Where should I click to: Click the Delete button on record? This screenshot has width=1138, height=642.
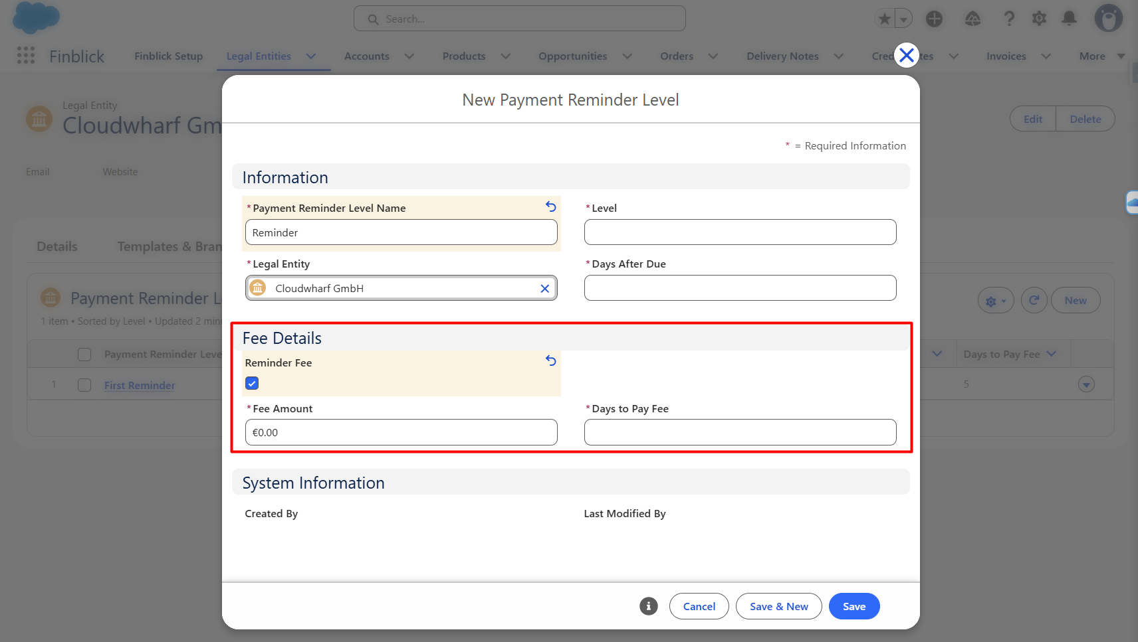tap(1085, 119)
